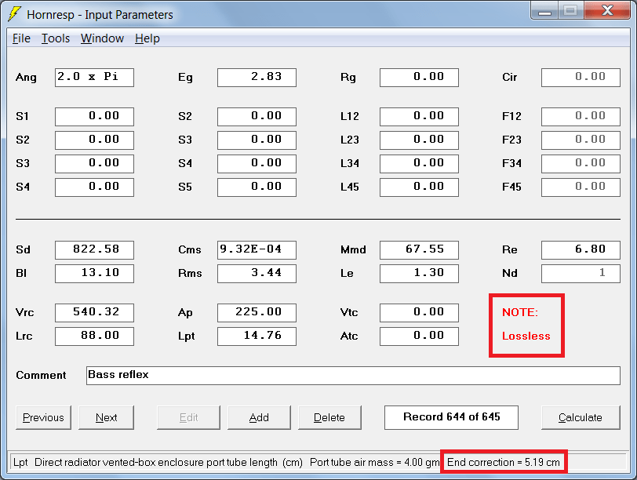
Task: Click the F34 input field
Action: (581, 164)
